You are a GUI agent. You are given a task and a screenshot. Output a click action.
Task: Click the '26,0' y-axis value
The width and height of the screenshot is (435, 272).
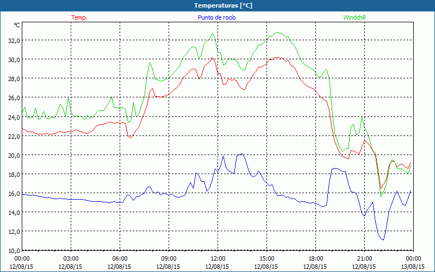coord(15,98)
